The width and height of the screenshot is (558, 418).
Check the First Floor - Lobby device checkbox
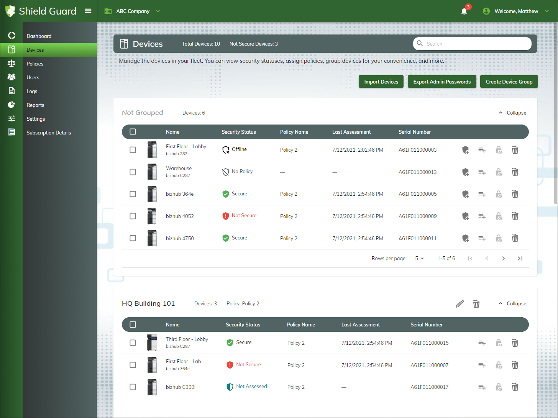point(133,150)
